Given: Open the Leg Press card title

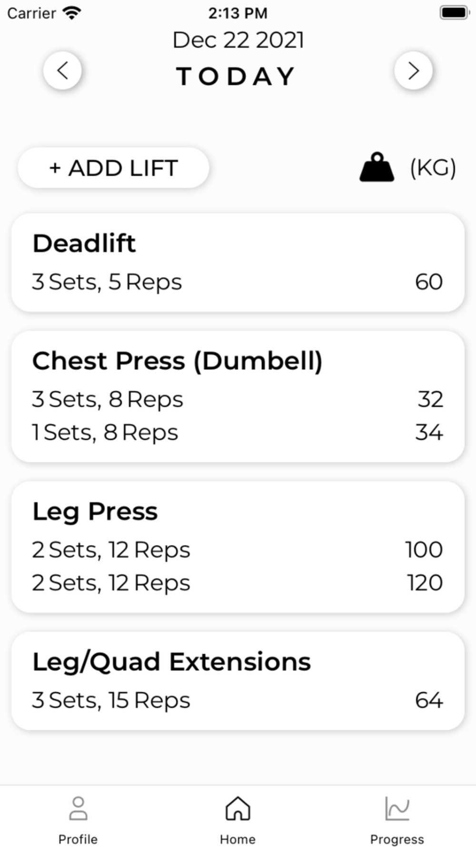Looking at the screenshot, I should pyautogui.click(x=95, y=513).
